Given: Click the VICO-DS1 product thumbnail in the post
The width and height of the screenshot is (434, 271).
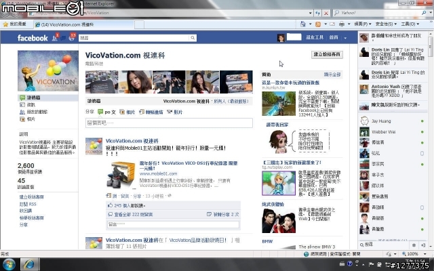Looking at the screenshot, I should (121, 175).
